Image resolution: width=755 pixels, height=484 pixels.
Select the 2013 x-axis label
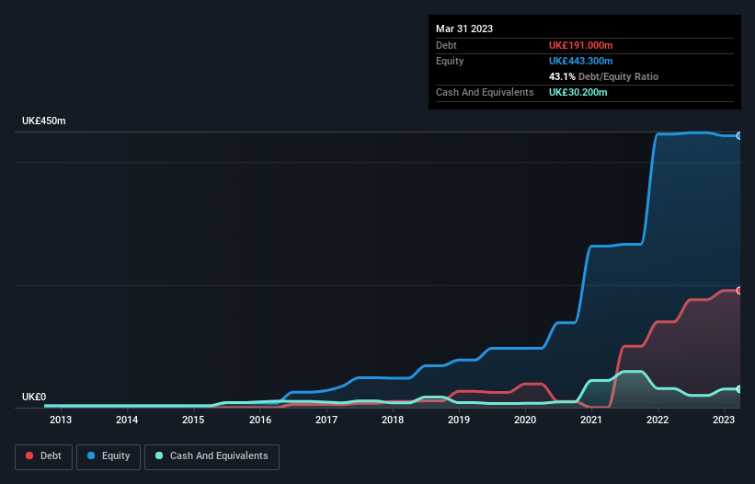point(61,420)
